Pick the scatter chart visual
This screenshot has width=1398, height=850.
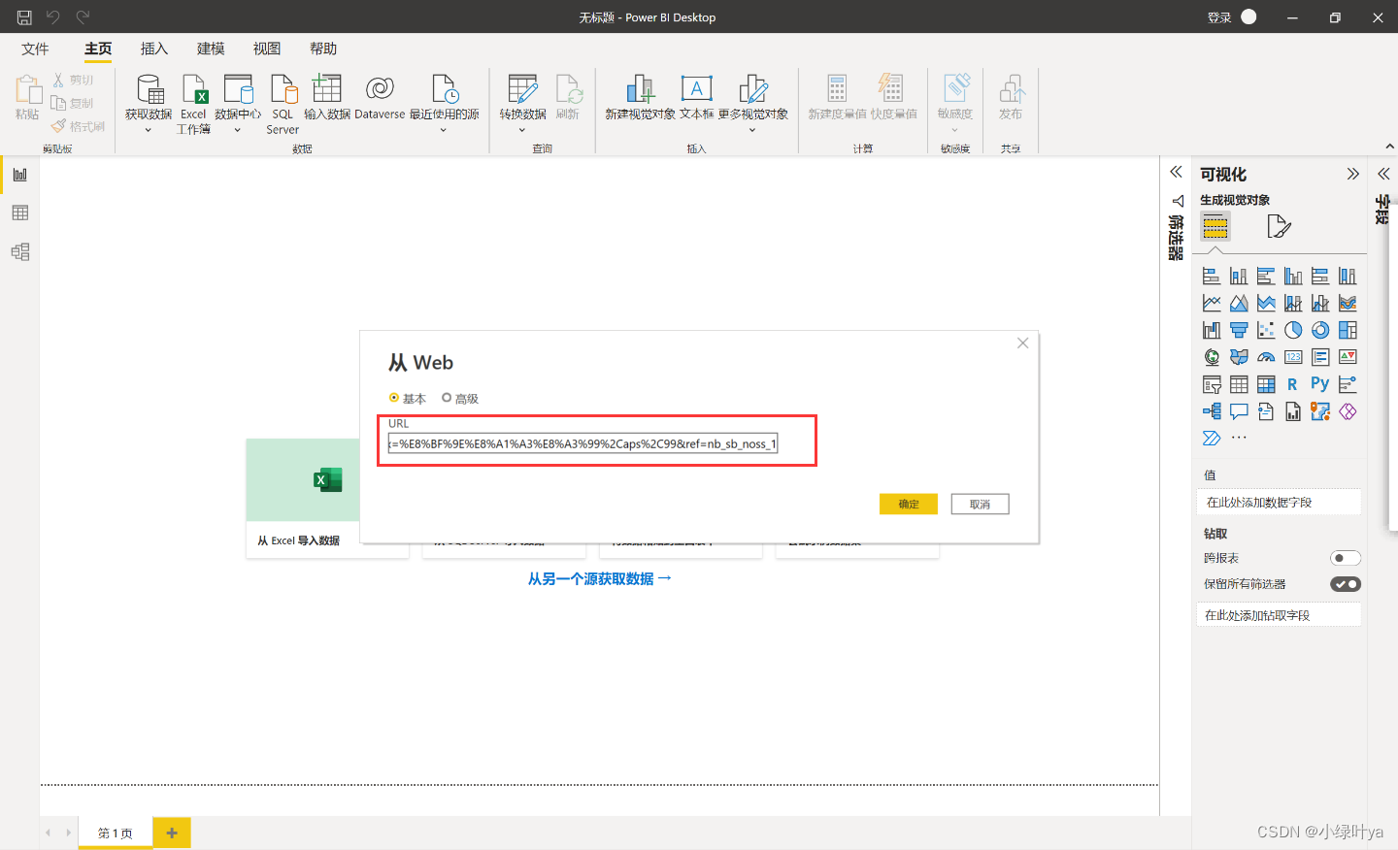pyautogui.click(x=1266, y=330)
